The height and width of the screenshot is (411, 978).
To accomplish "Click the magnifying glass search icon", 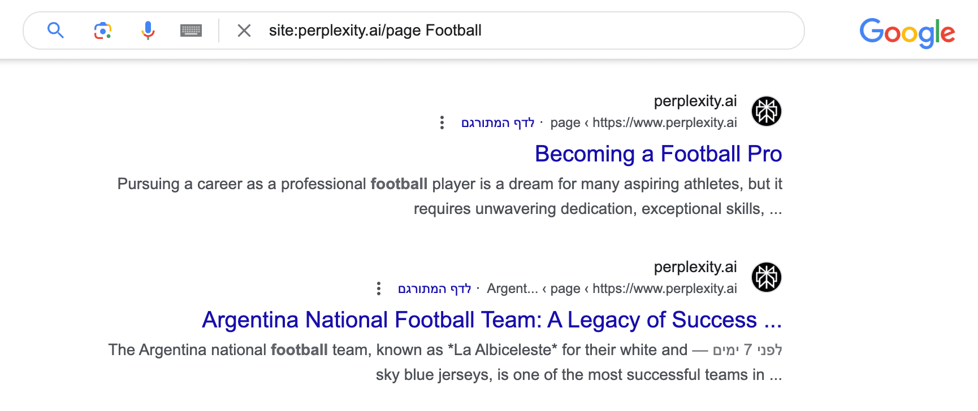I will (55, 30).
